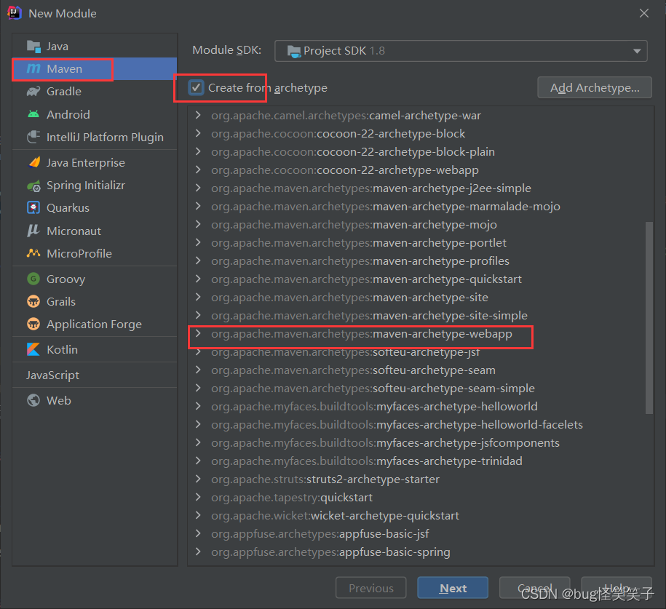Select Spring Initializr module type

click(x=95, y=186)
